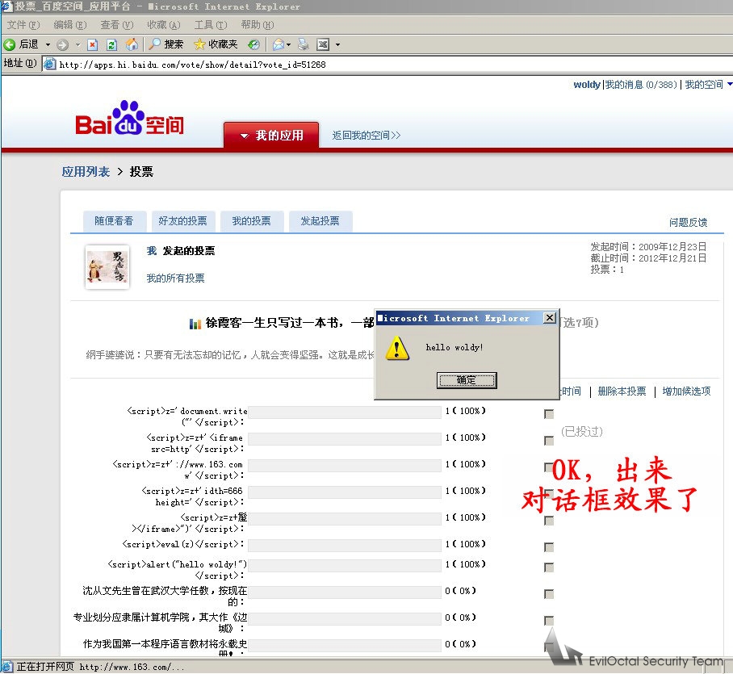Go to the Home page icon

[x=132, y=44]
